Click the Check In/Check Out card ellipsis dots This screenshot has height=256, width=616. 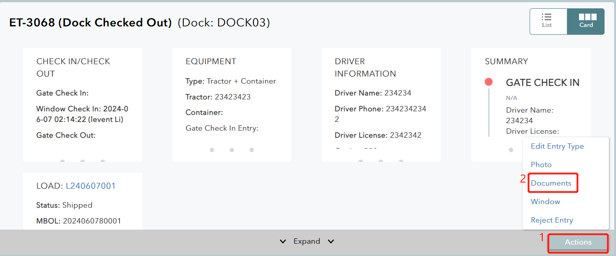82,161
